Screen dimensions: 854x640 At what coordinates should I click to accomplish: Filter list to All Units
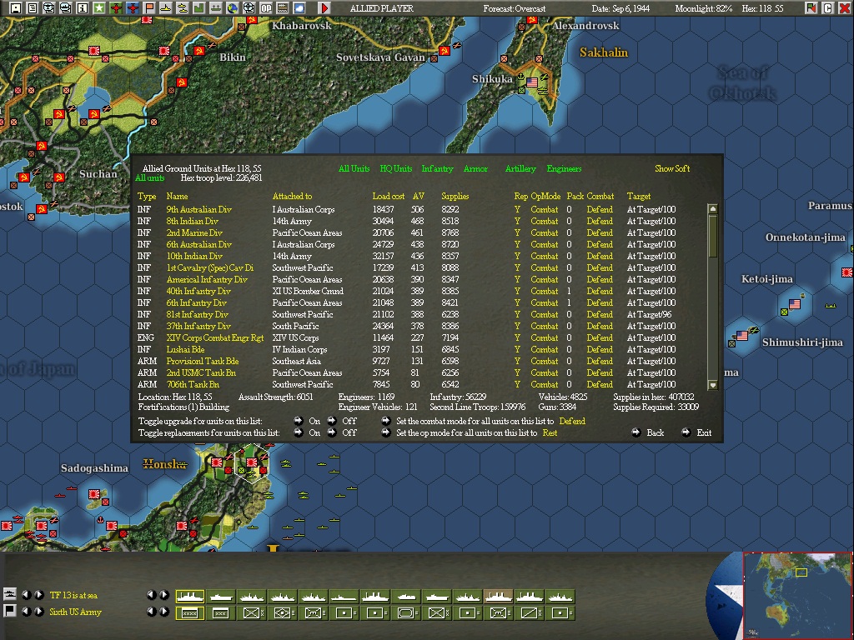pyautogui.click(x=354, y=168)
